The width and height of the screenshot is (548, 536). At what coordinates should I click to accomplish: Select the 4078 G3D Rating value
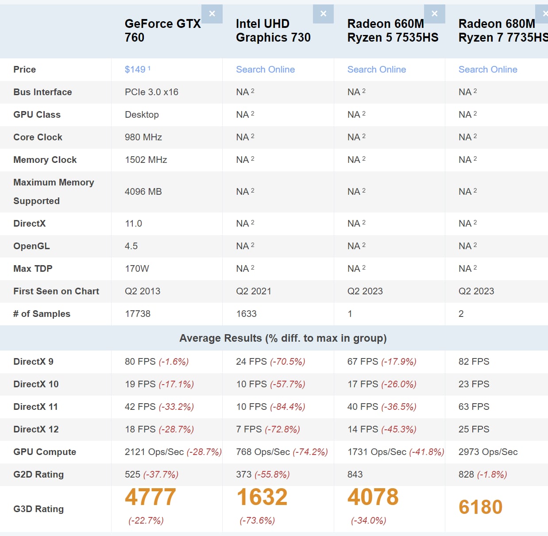373,497
